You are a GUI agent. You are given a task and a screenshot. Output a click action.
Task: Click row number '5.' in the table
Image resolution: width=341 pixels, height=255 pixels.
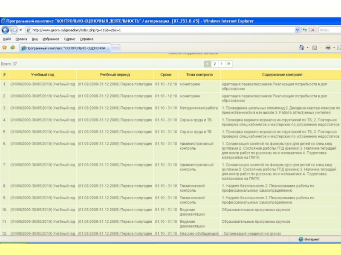tap(4, 132)
